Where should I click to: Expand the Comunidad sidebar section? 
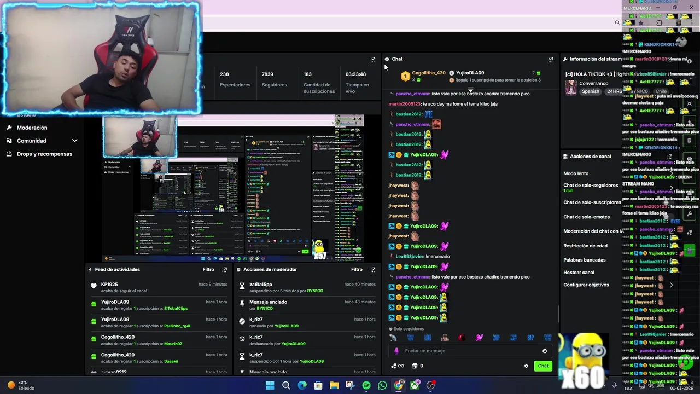tap(75, 141)
